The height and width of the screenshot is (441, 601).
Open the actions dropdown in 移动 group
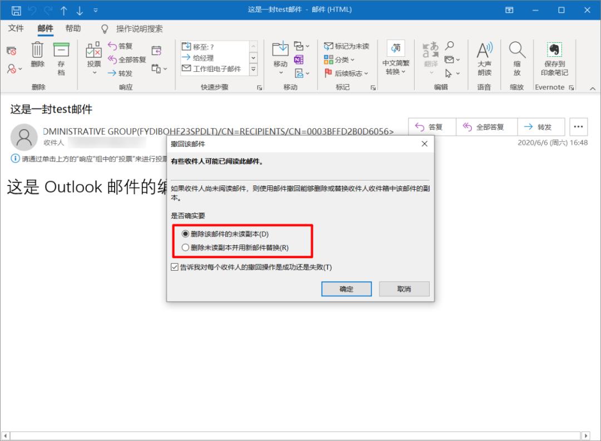pyautogui.click(x=301, y=73)
